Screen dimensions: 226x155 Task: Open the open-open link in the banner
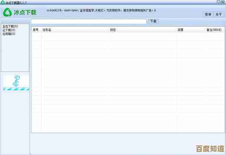[x=71, y=11]
